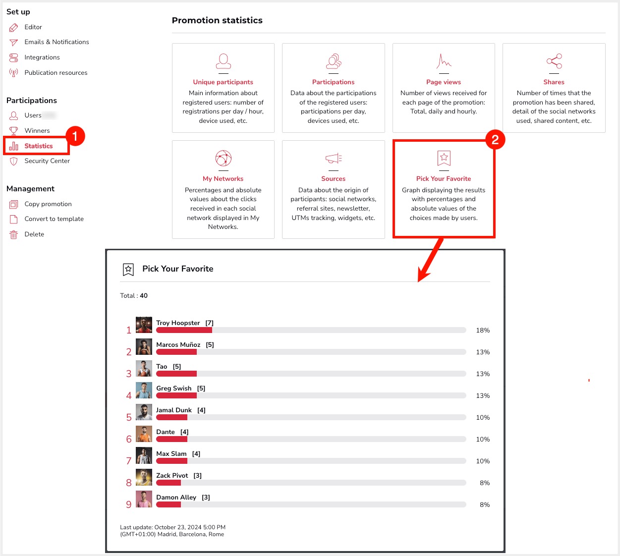Screen dimensions: 620x556
Task: Click the Integrations toggle icon in sidebar
Action: [x=13, y=57]
